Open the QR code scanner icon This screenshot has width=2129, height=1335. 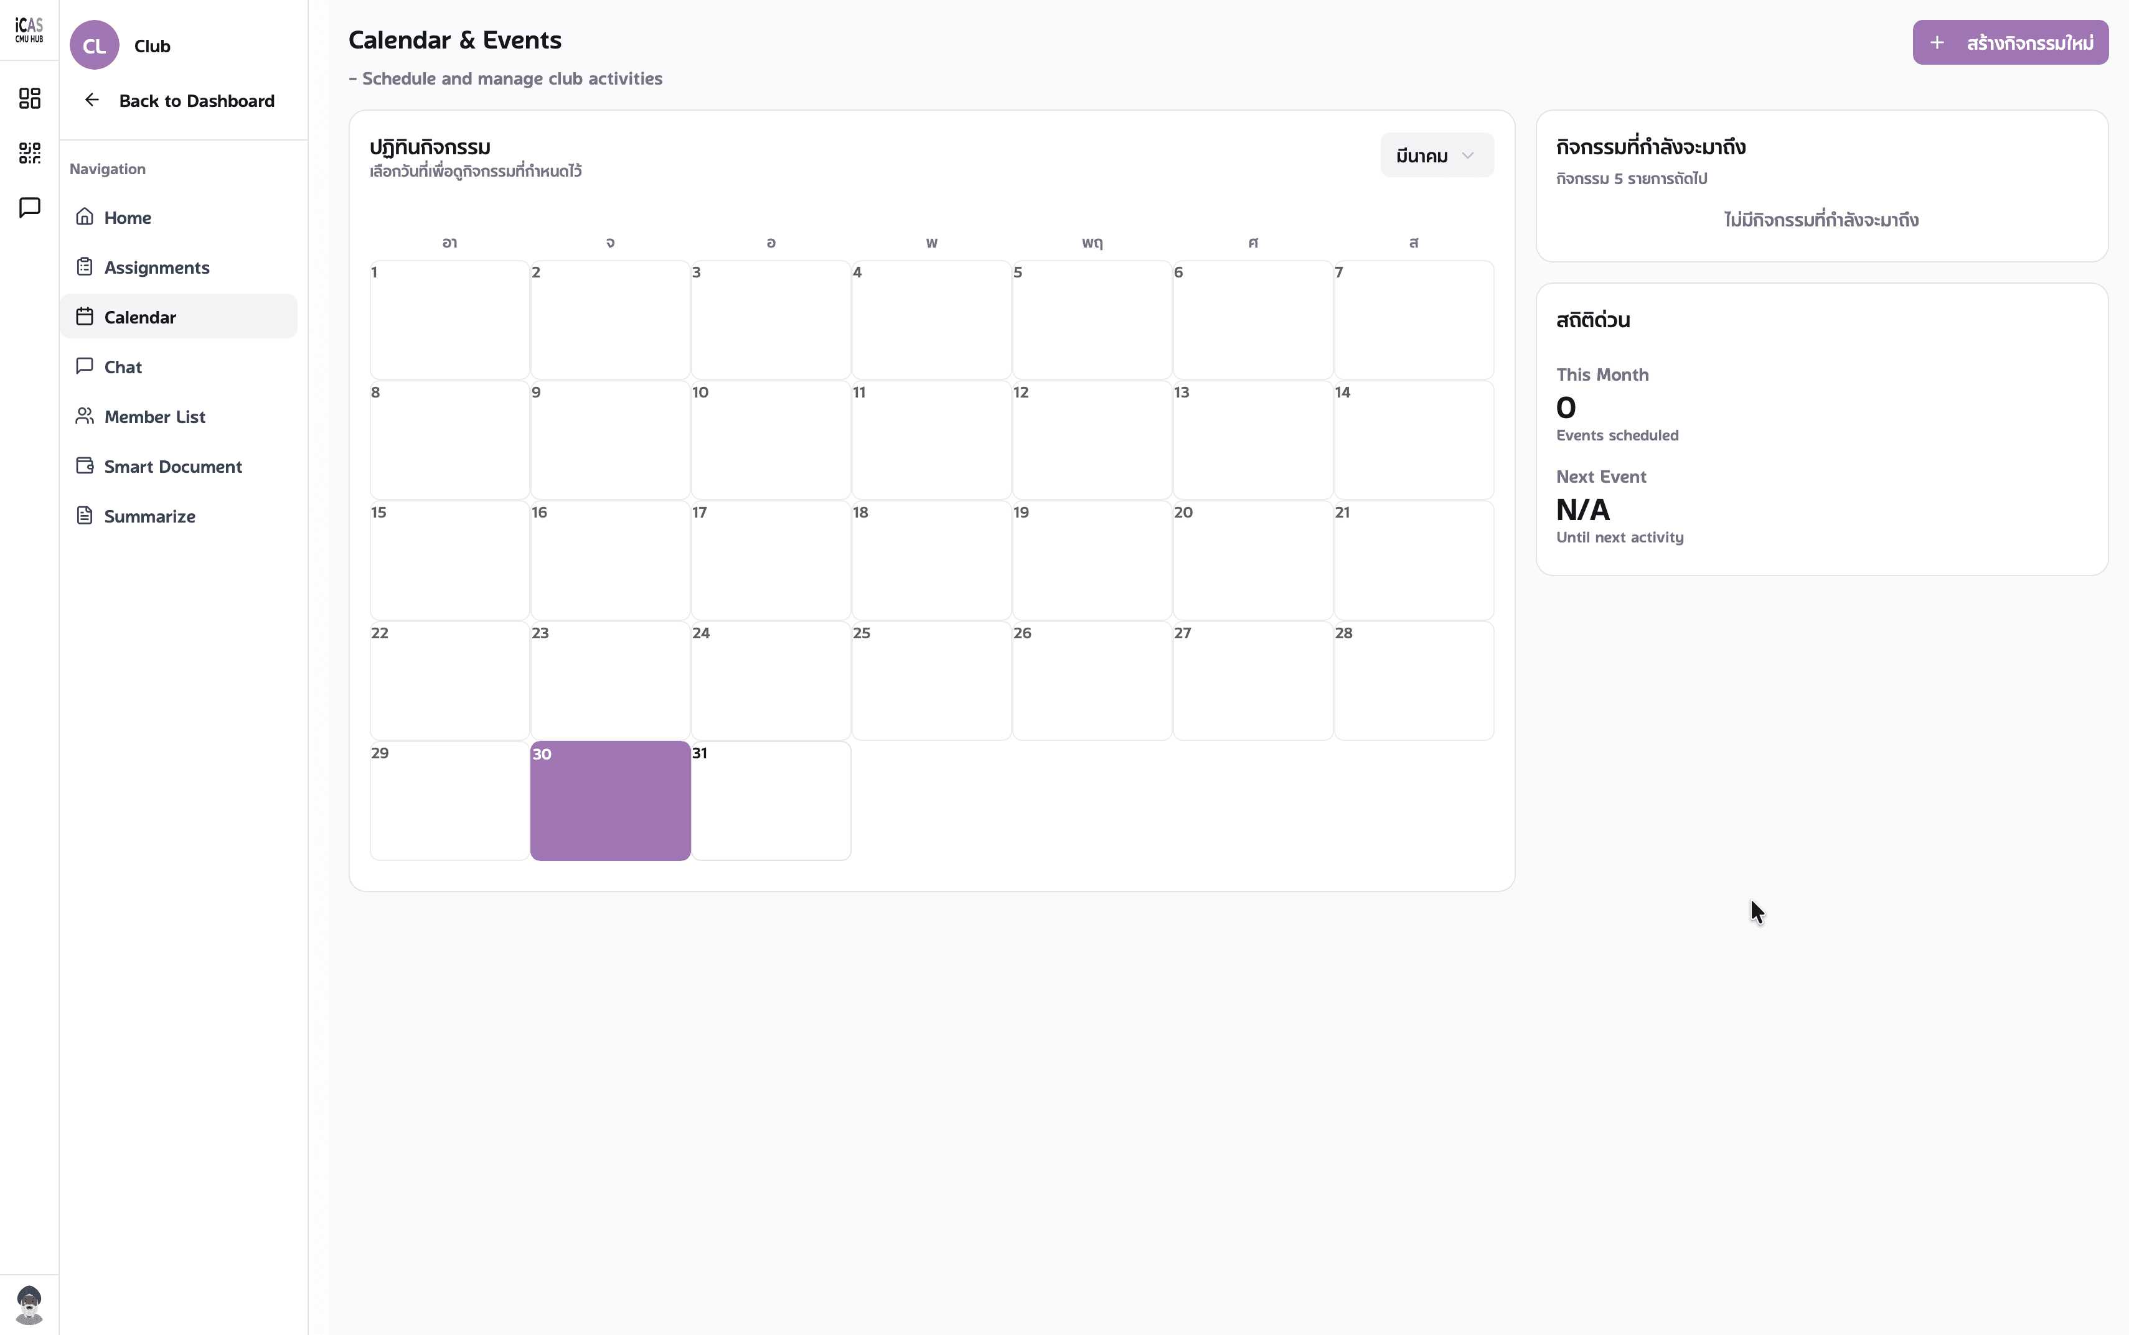coord(29,153)
